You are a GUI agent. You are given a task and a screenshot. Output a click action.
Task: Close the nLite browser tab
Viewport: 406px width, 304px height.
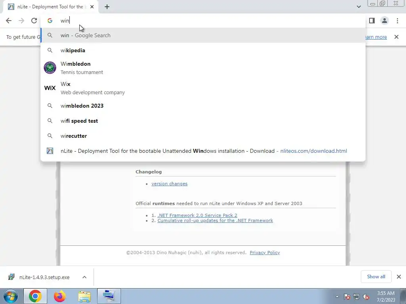tap(92, 7)
